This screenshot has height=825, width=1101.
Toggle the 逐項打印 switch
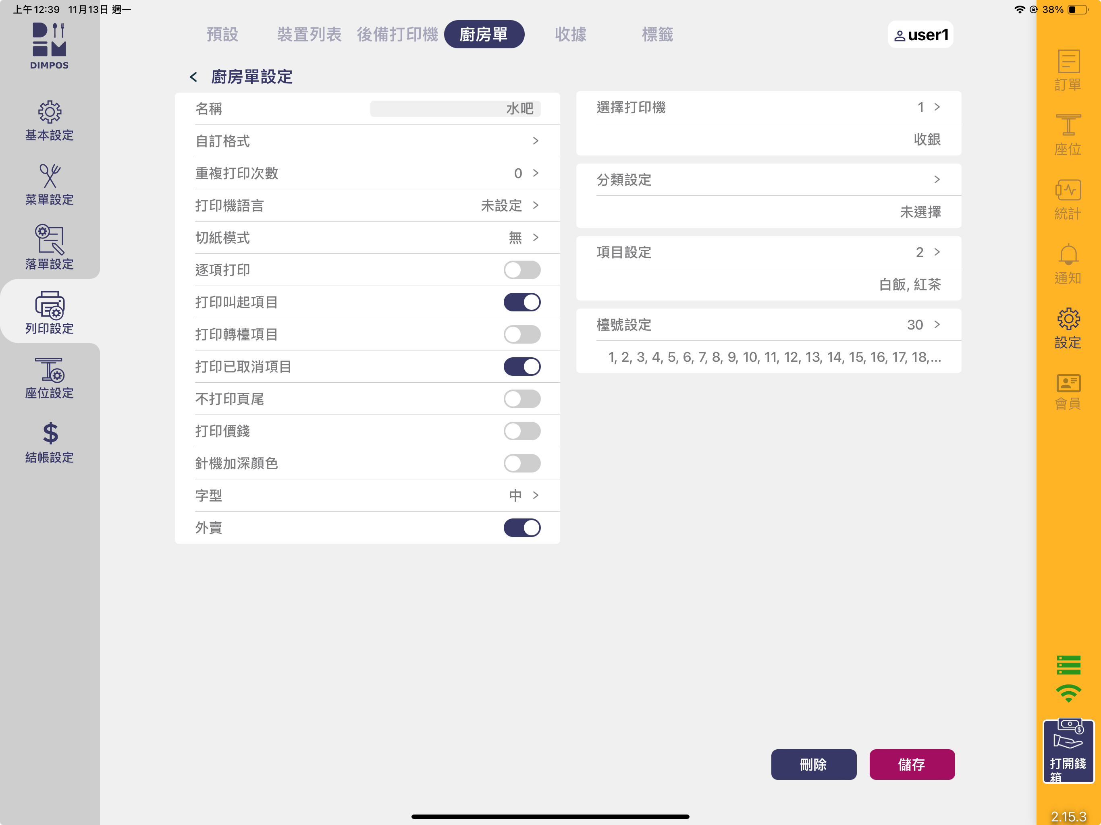tap(521, 269)
